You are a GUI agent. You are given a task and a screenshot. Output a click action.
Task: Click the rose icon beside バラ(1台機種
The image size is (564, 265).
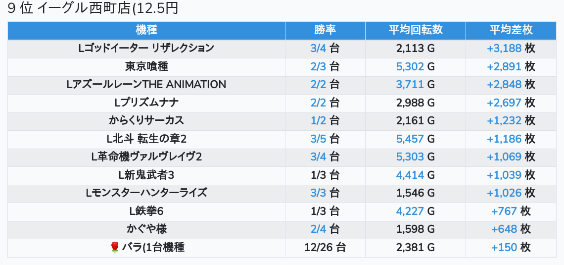[x=115, y=247]
